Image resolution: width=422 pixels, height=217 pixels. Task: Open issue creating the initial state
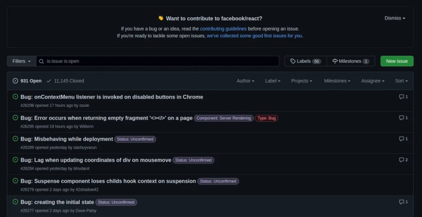coord(57,202)
